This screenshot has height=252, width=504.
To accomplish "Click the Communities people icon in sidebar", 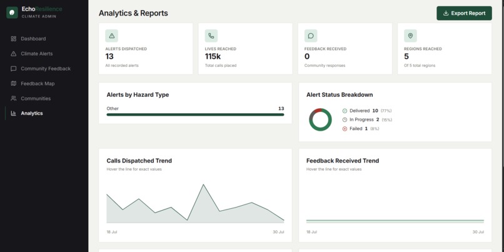I will [14, 98].
